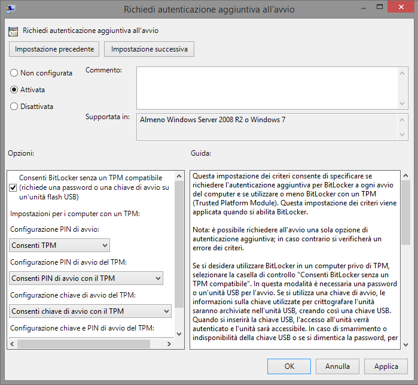Cancel with the Annulla button
Image resolution: width=418 pixels, height=385 pixels.
[x=337, y=366]
